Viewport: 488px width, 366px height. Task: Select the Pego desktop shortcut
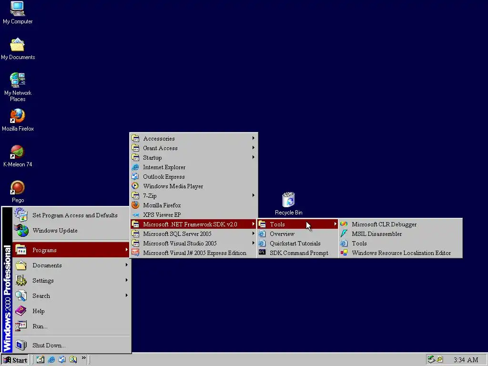pyautogui.click(x=18, y=192)
